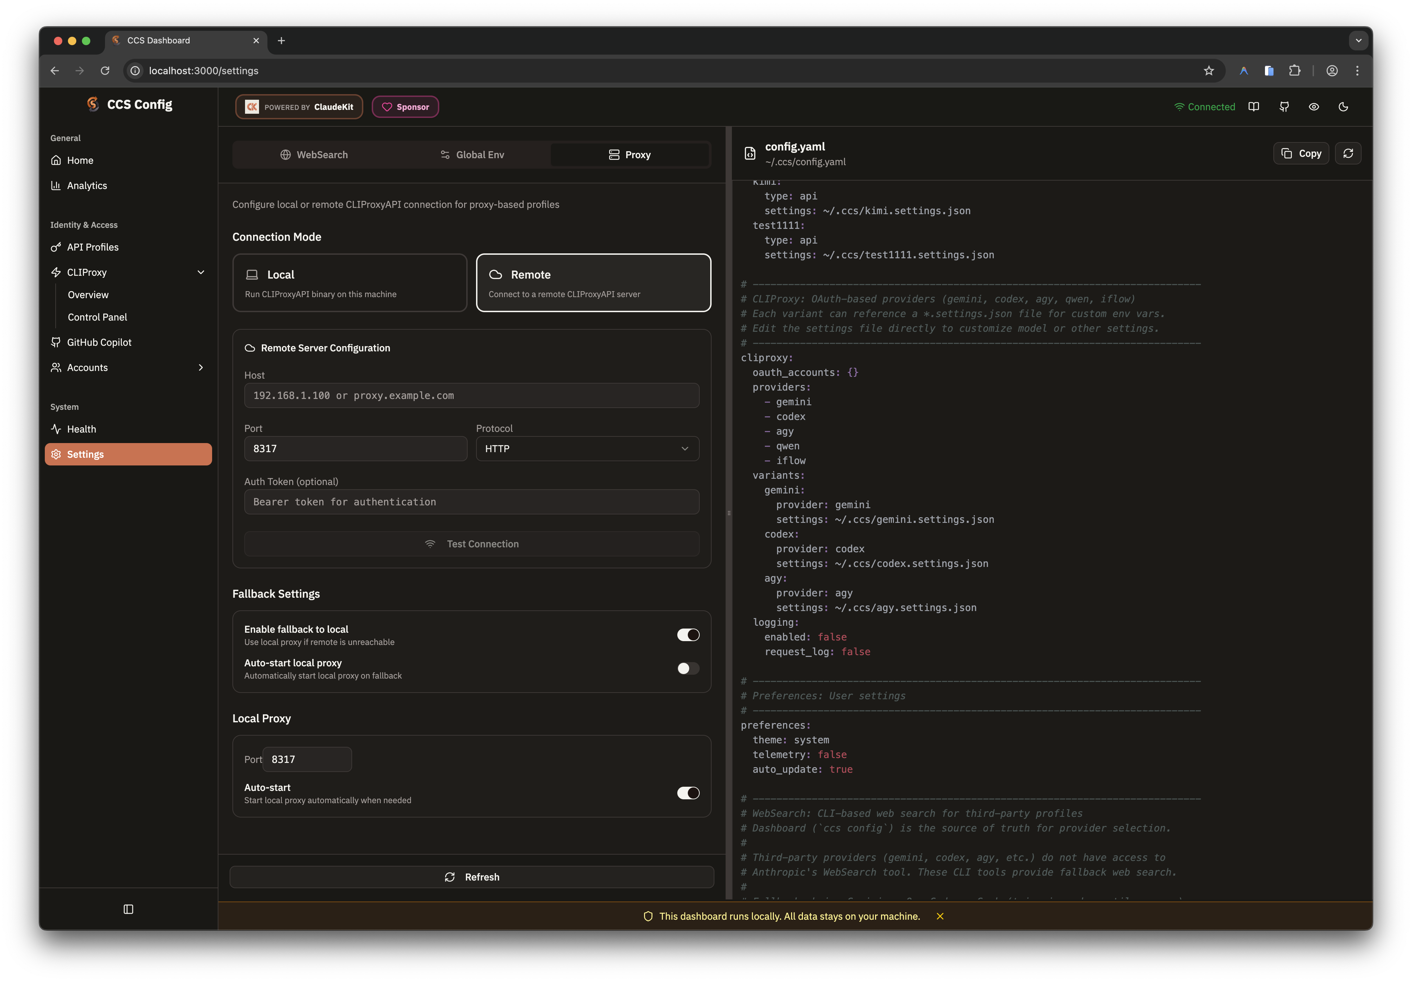Toggle Enable fallback to local switch
This screenshot has height=982, width=1412.
(687, 634)
